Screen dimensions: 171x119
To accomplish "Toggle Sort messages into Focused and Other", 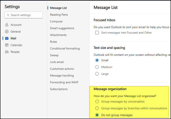I will click(x=97, y=32).
